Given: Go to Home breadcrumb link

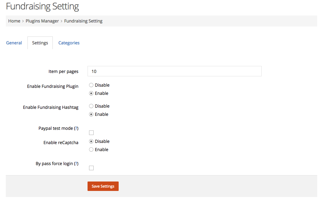Looking at the screenshot, I should (14, 21).
